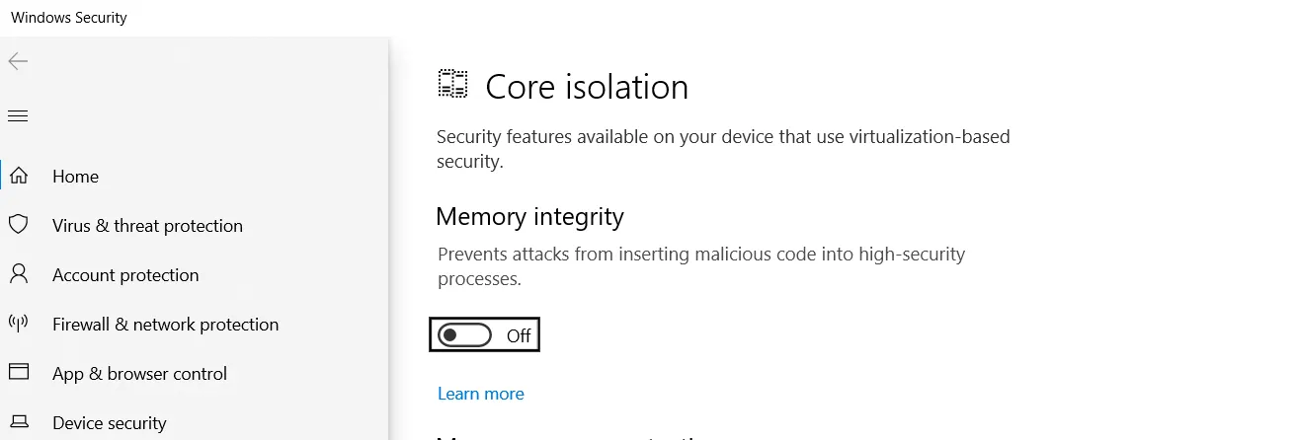Click the Account protection person icon
This screenshot has height=440, width=1296.
click(18, 274)
